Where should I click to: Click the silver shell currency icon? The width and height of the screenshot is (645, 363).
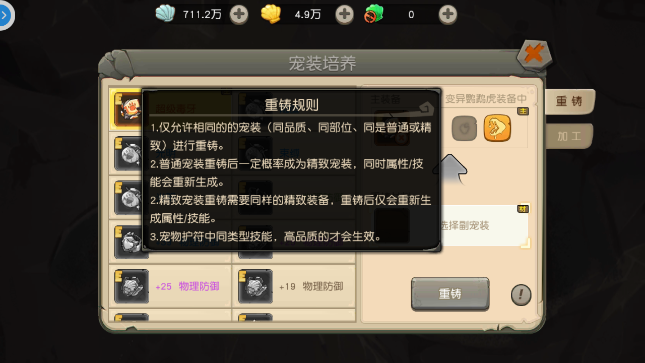click(165, 14)
